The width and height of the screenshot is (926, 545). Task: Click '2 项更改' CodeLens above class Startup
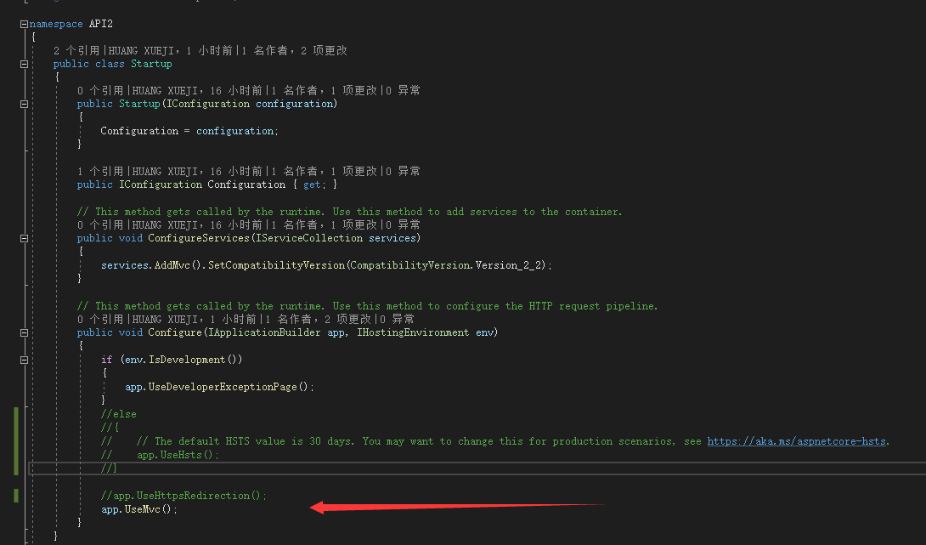[324, 50]
